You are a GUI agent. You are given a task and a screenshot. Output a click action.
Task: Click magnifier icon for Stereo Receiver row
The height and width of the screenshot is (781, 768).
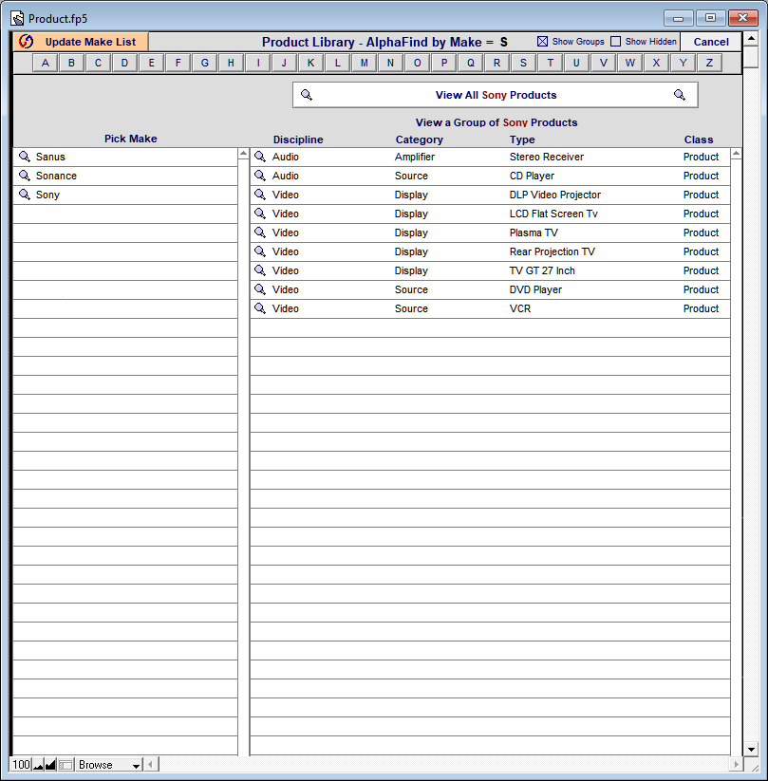coord(260,157)
